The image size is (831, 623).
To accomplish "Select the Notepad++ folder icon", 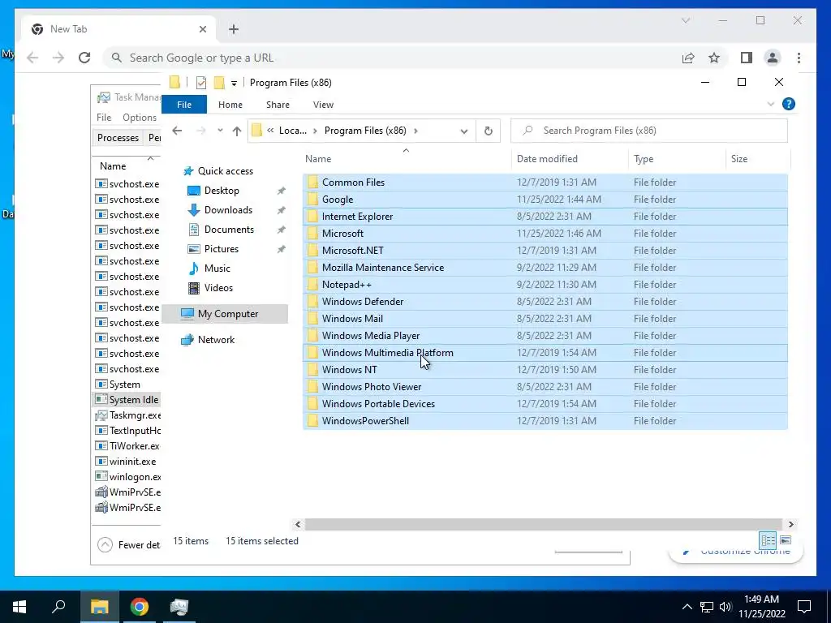I will 312,285.
